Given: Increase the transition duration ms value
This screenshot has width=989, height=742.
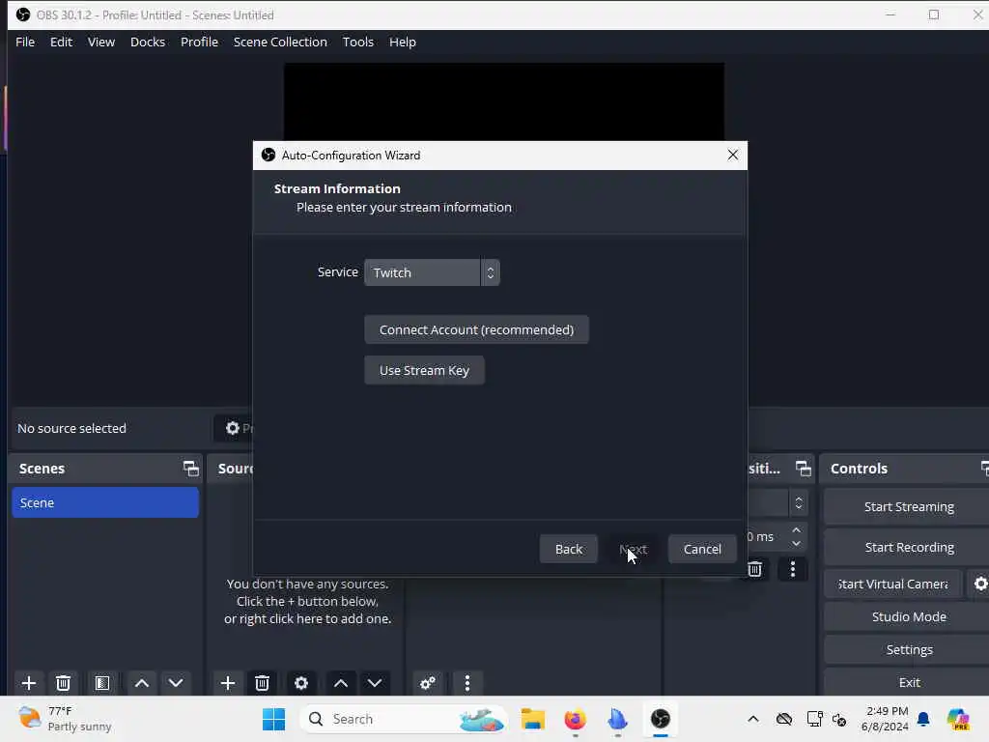Looking at the screenshot, I should (x=796, y=530).
